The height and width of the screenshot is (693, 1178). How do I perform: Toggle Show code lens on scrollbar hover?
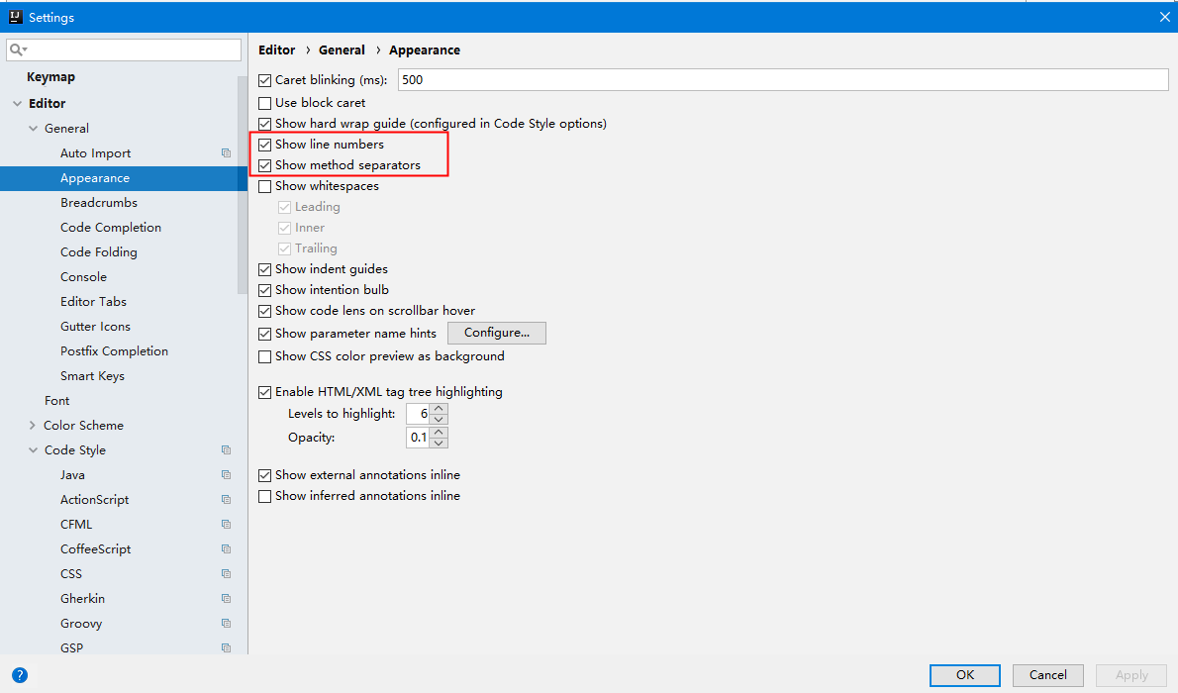click(264, 311)
